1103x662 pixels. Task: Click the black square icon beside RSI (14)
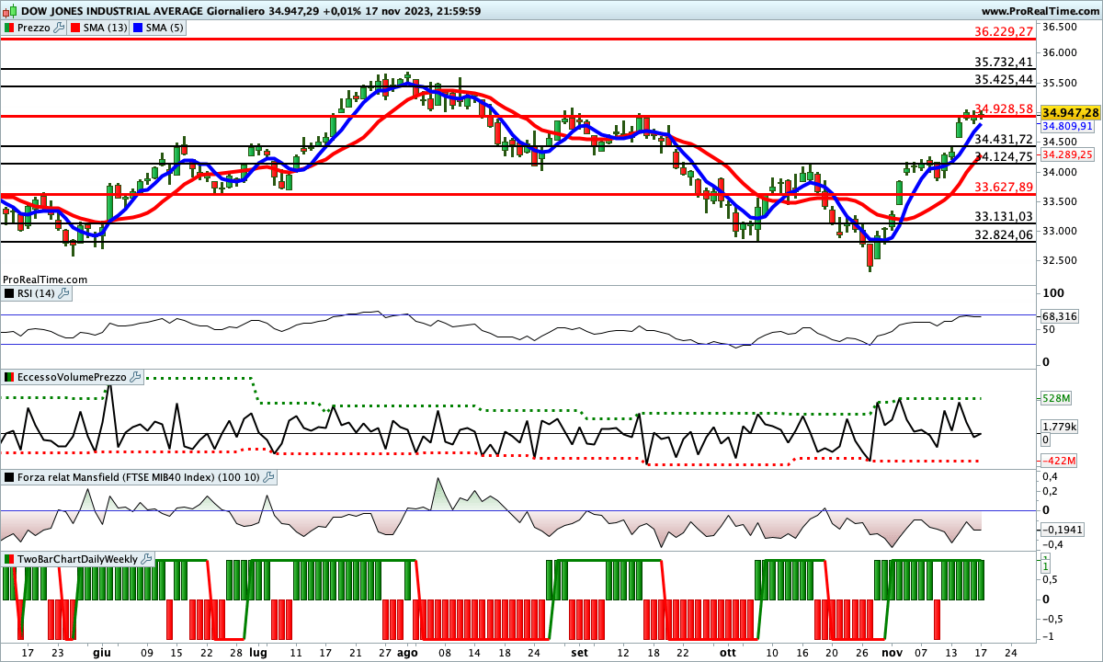8,293
